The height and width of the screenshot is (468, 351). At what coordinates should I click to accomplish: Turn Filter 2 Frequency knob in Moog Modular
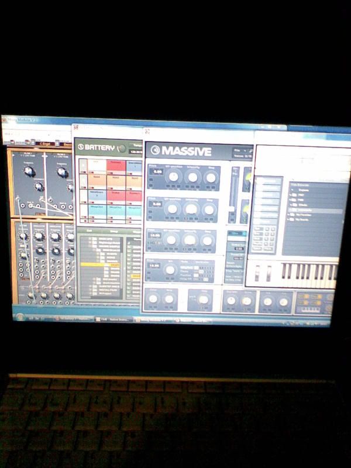(62, 172)
